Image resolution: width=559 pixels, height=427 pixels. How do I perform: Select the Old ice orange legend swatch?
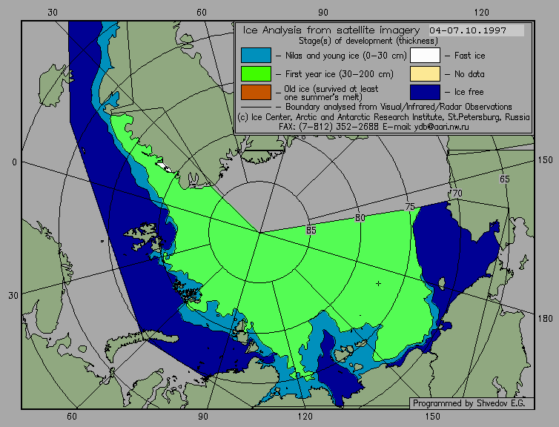click(x=256, y=92)
